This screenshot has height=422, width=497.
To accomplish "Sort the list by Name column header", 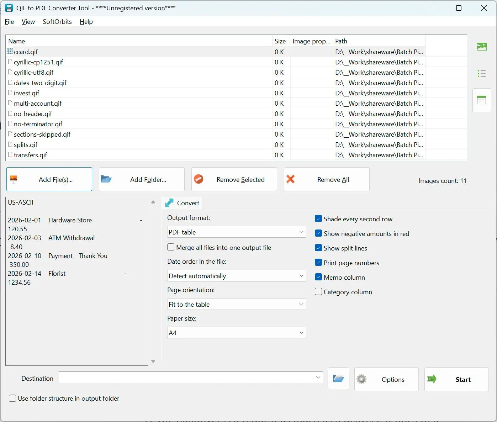I will [139, 41].
